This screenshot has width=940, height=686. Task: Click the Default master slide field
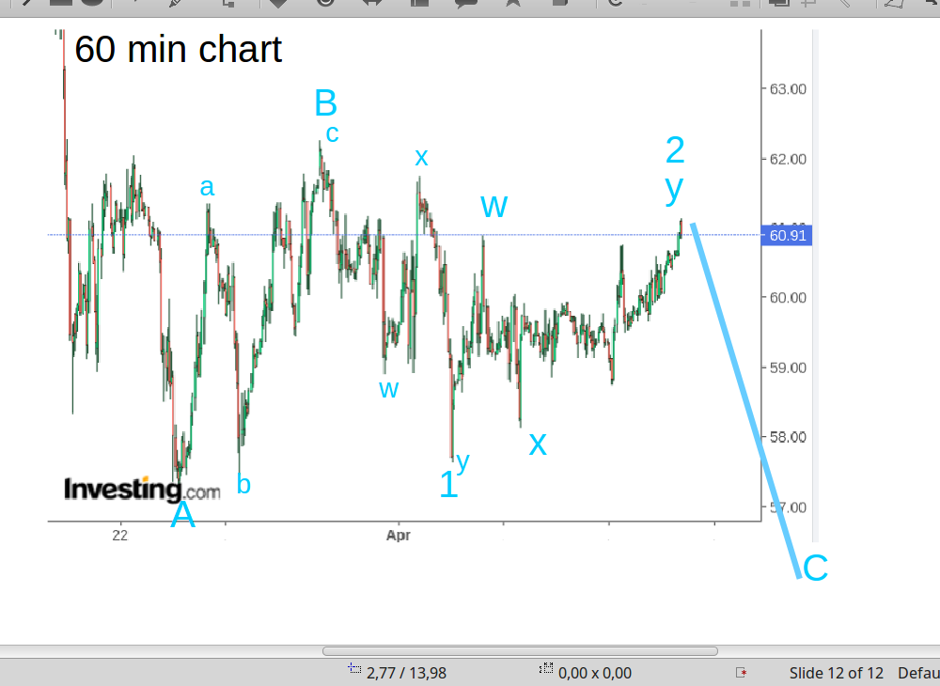[917, 673]
